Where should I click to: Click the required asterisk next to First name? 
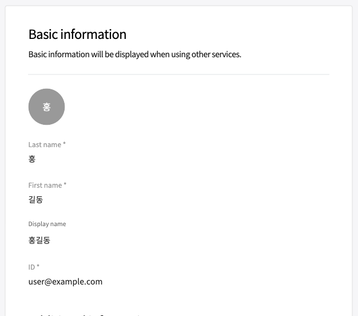coord(65,185)
